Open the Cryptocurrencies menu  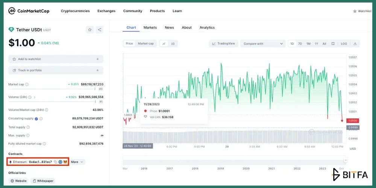pos(75,11)
